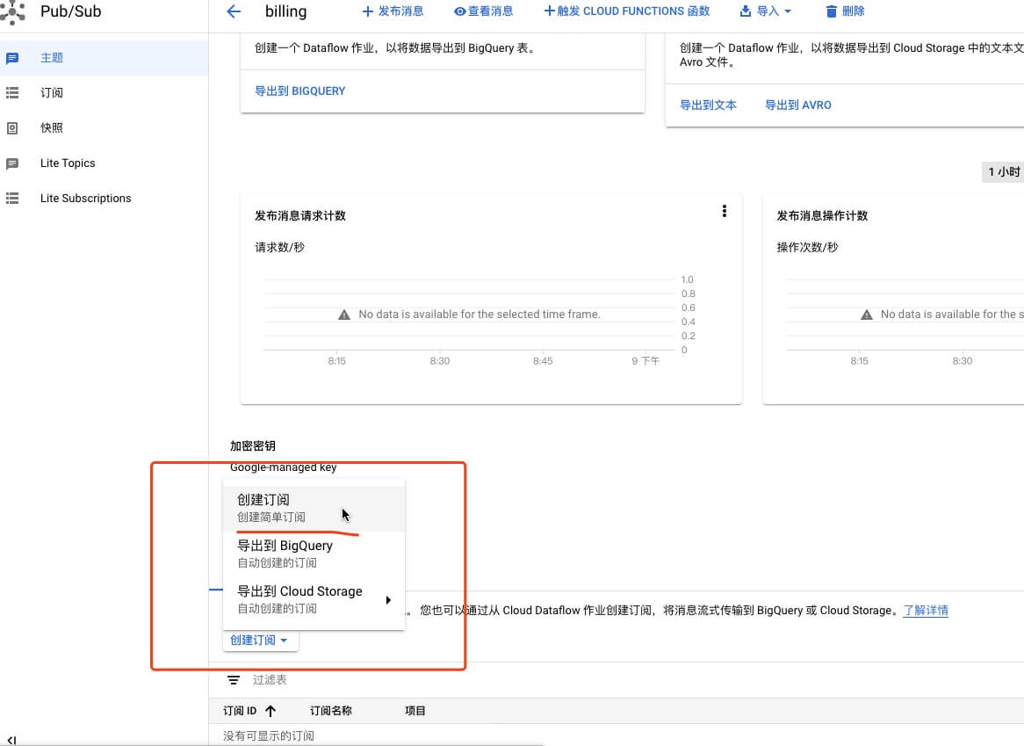Click 触发 CLOUD FUNCTIONS 函数

pos(627,11)
